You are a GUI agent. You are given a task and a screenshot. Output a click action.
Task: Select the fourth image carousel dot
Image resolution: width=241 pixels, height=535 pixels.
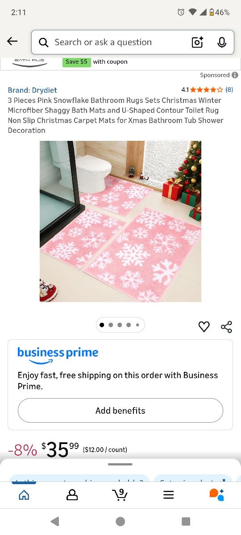click(x=129, y=325)
